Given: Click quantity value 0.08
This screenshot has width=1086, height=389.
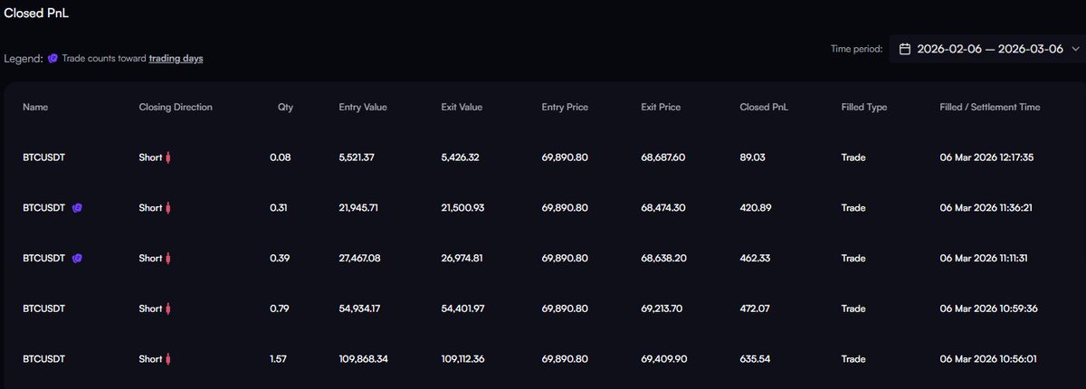Looking at the screenshot, I should (x=281, y=157).
